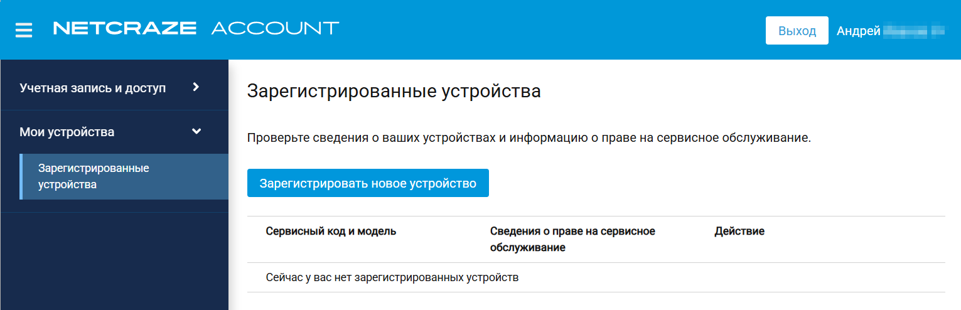Click the ACCOUNT wordmark in header

[x=275, y=28]
